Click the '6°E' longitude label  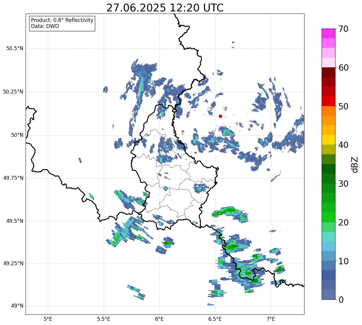pos(159,319)
